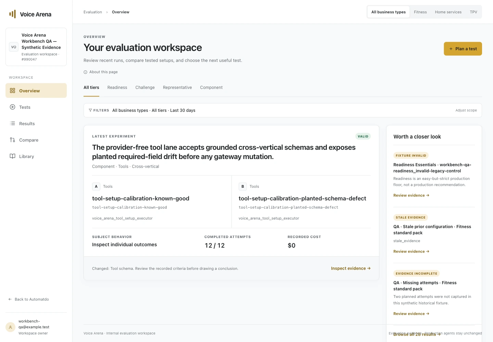Click the Tests play-circle icon

pos(13,107)
